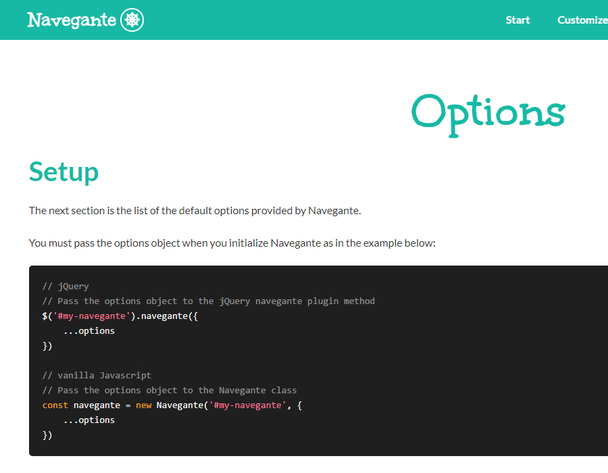Click the Setup section heading

(64, 172)
